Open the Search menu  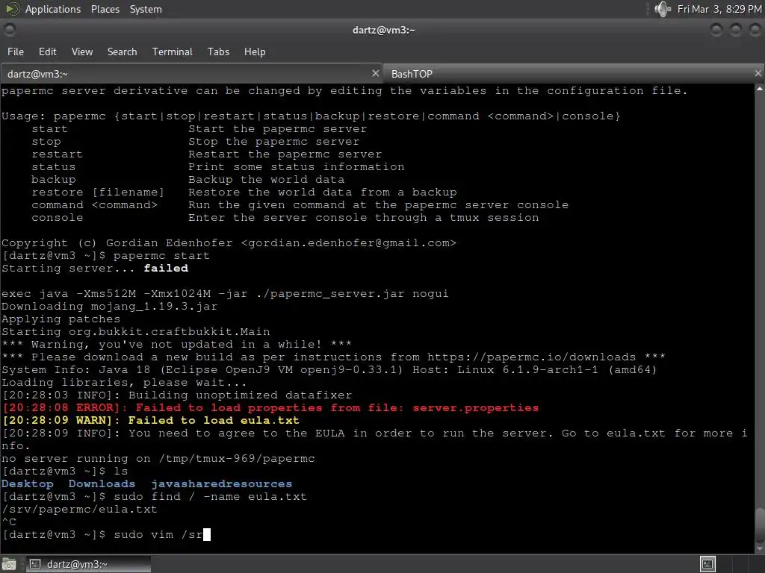coord(122,51)
